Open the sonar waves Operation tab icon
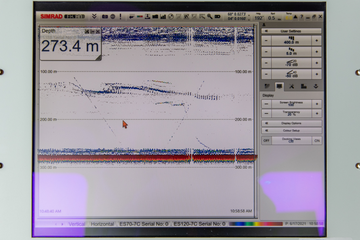The height and width of the screenshot is (240, 360). coord(267,86)
